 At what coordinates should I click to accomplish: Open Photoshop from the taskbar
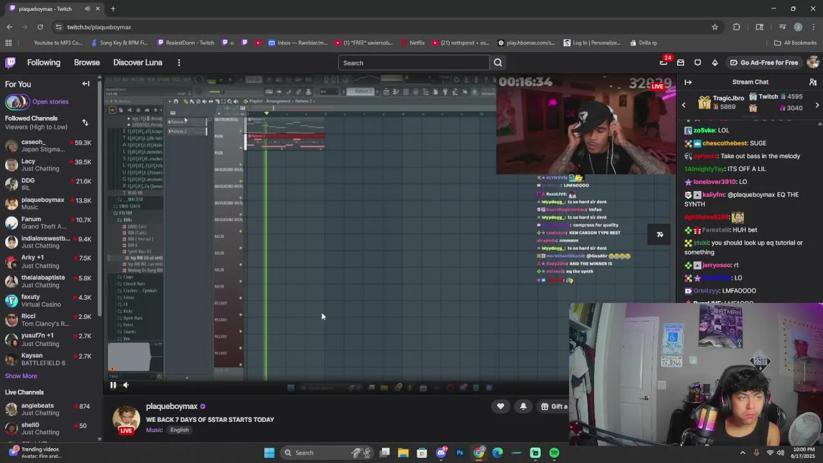point(460,453)
